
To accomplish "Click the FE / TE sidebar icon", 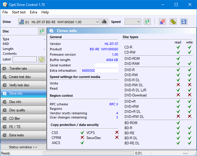I will point(5,127).
